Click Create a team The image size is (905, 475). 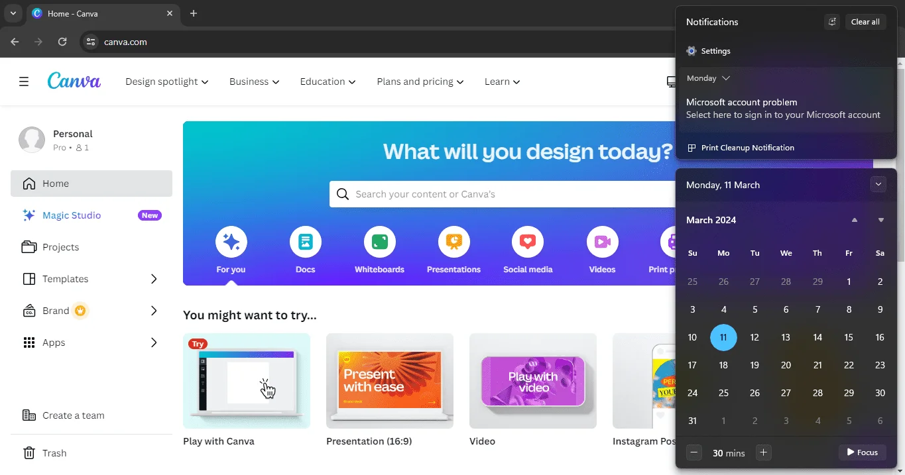[x=91, y=415]
